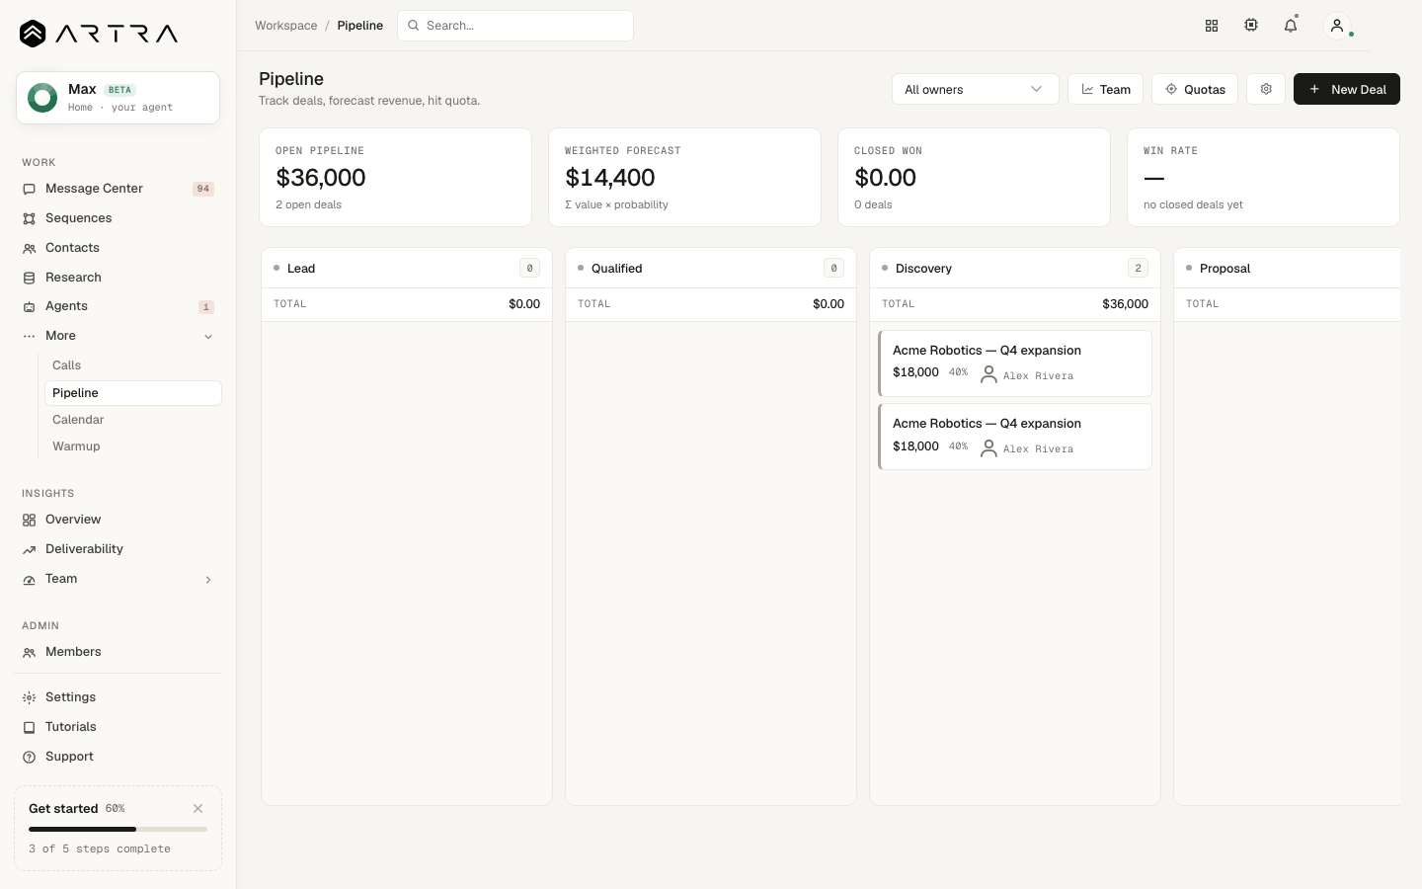Click the Get started progress bar
Viewport: 1422px width, 889px height.
coord(118,830)
